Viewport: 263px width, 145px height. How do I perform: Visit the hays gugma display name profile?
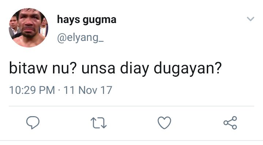point(87,20)
